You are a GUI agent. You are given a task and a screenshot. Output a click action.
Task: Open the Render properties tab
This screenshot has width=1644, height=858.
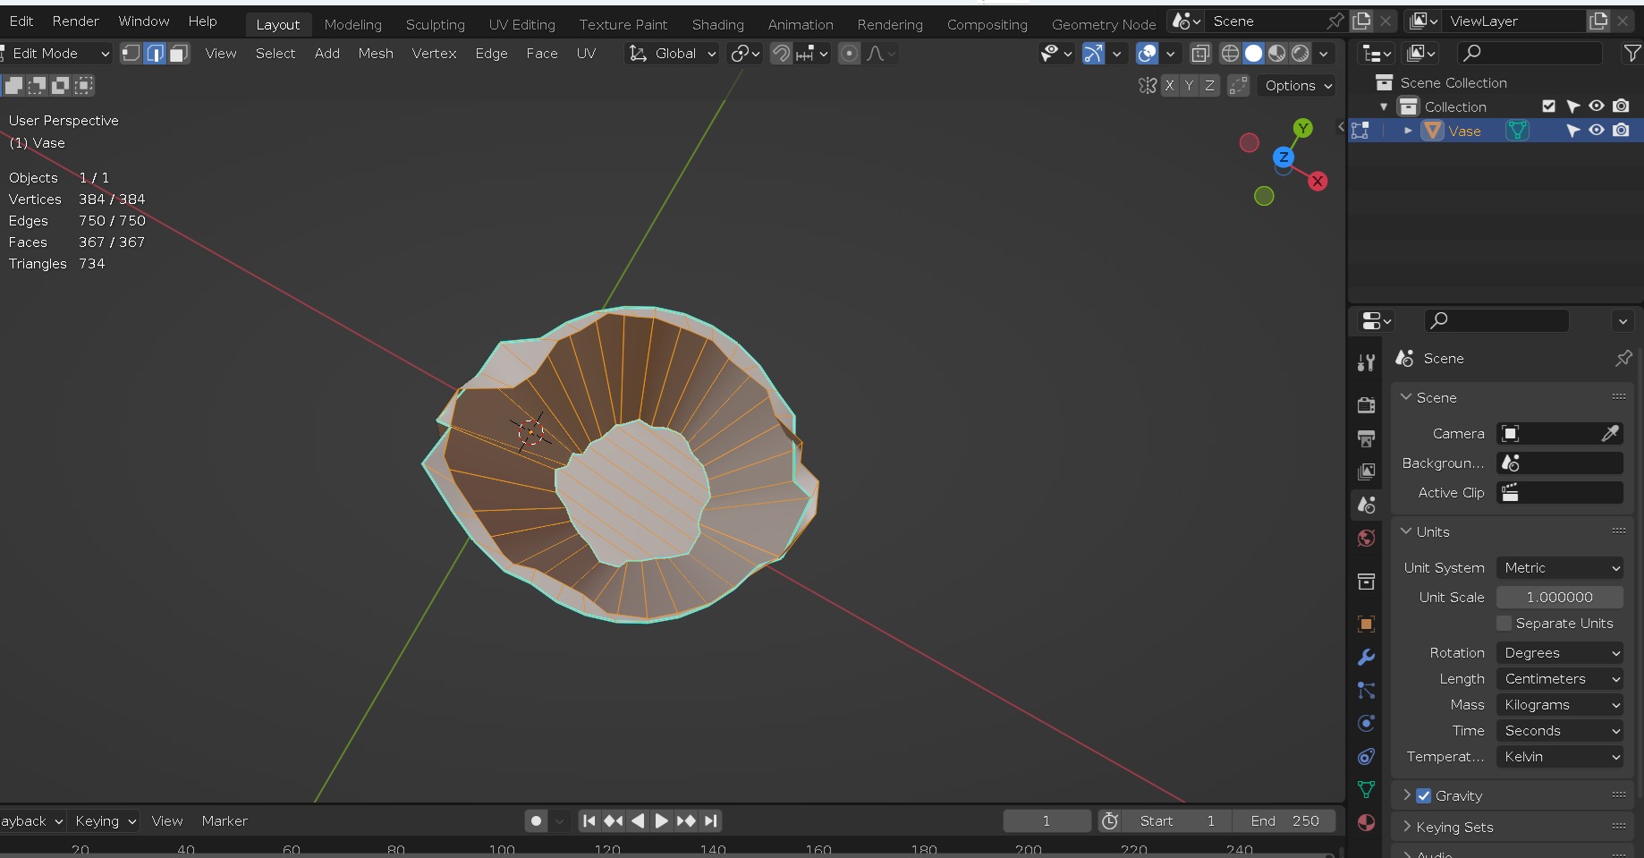pos(1366,404)
